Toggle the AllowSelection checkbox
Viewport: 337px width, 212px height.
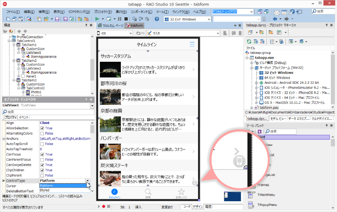42,128
